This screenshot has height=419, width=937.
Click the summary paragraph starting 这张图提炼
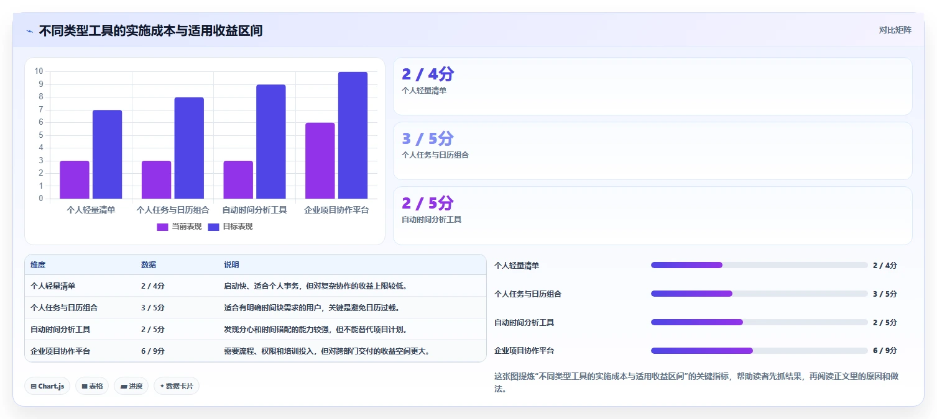(696, 383)
